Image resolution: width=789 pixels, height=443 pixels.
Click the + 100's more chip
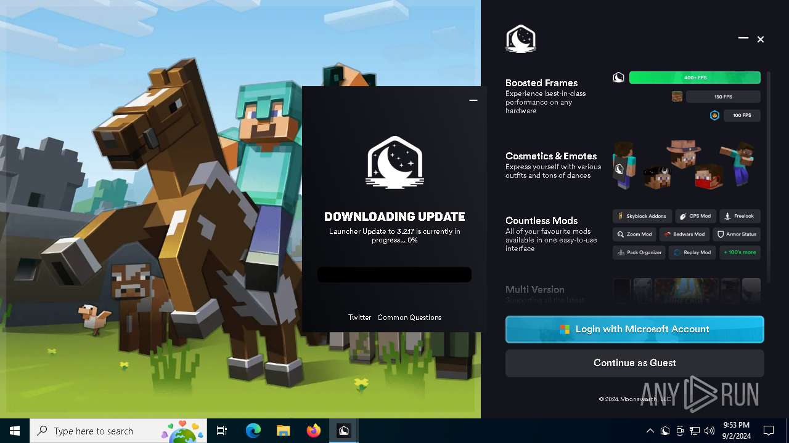tap(740, 252)
